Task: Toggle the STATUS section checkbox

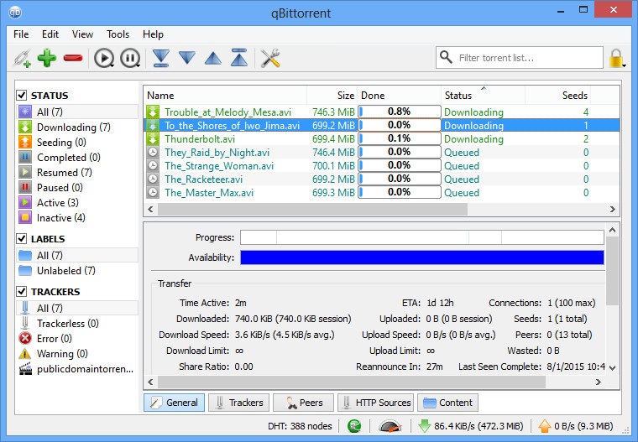Action: [23, 96]
